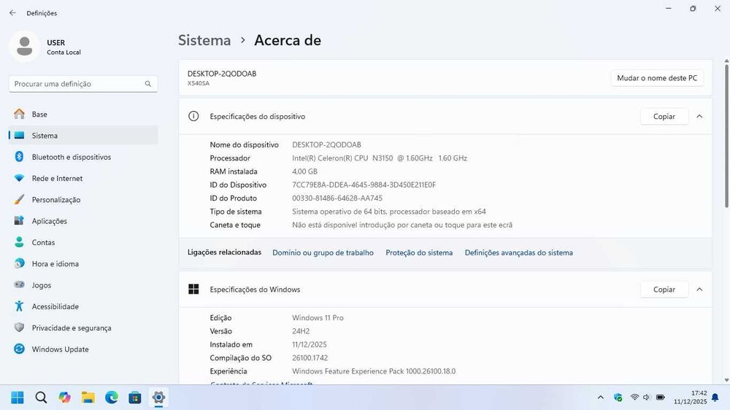Open the Base home icon
The image size is (730, 410).
coord(19,114)
